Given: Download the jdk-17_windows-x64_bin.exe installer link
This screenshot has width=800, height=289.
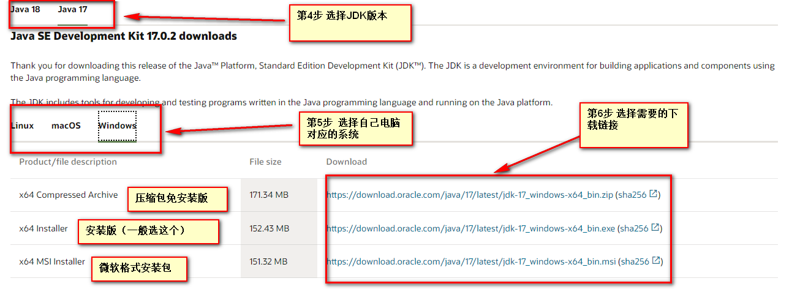Looking at the screenshot, I should point(470,228).
